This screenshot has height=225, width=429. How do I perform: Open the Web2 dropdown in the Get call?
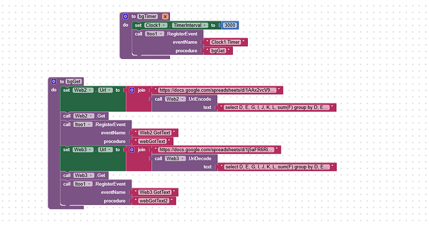pyautogui.click(x=83, y=116)
